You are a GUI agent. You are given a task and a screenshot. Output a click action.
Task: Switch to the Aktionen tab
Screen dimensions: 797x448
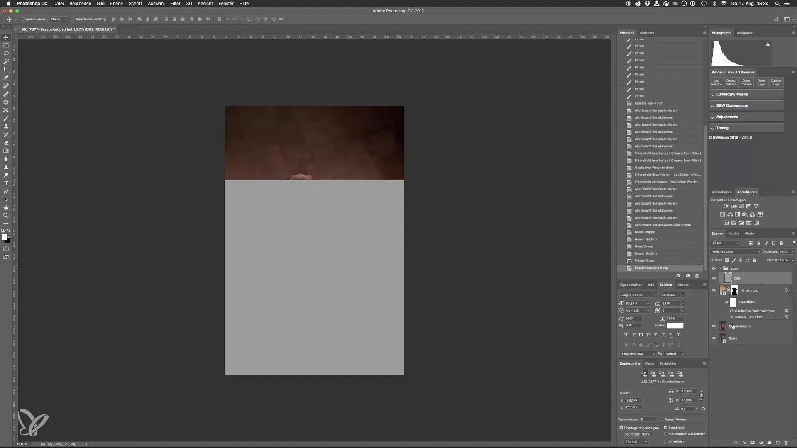[x=647, y=33]
